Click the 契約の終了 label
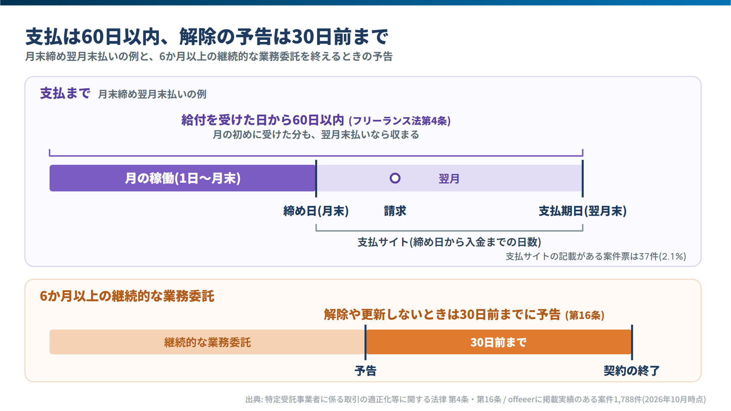 [x=632, y=371]
